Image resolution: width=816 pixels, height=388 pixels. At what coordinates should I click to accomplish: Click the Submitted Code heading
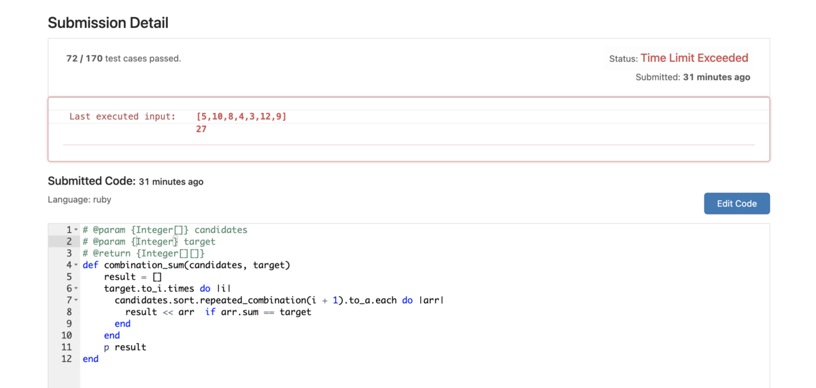(x=92, y=181)
